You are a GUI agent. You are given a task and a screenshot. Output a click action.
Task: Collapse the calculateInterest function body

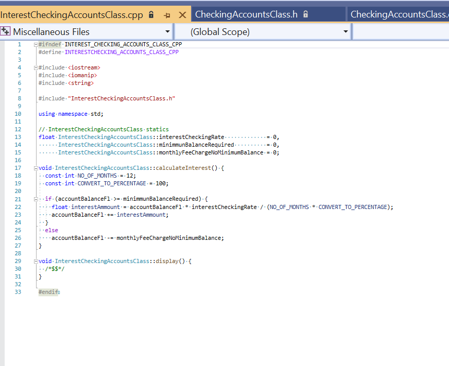tap(35, 168)
